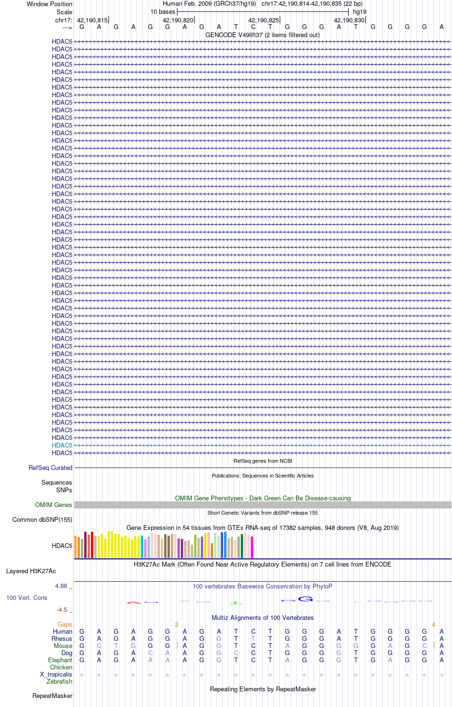Open the Common dbSNP(155) track label
452x707 pixels.
pyautogui.click(x=42, y=519)
